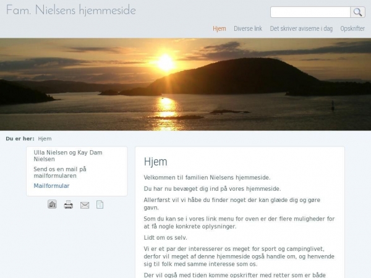This screenshot has width=371, height=278.
Task: Click the Hjem breadcrumb entry
Action: 45,139
